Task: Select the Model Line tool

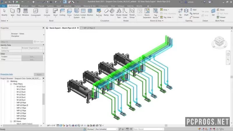Action: (x=125, y=13)
